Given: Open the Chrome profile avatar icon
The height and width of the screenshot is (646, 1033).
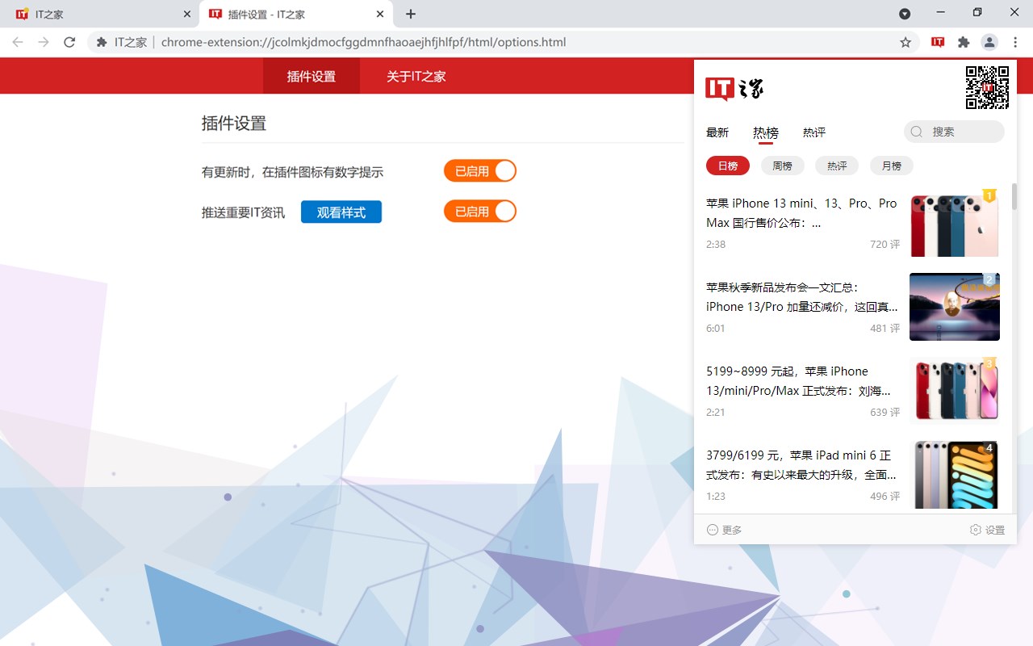Looking at the screenshot, I should [x=989, y=42].
